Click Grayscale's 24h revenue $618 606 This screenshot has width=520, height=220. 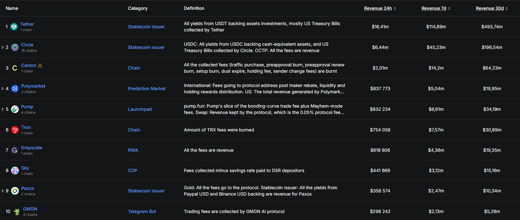coord(380,150)
